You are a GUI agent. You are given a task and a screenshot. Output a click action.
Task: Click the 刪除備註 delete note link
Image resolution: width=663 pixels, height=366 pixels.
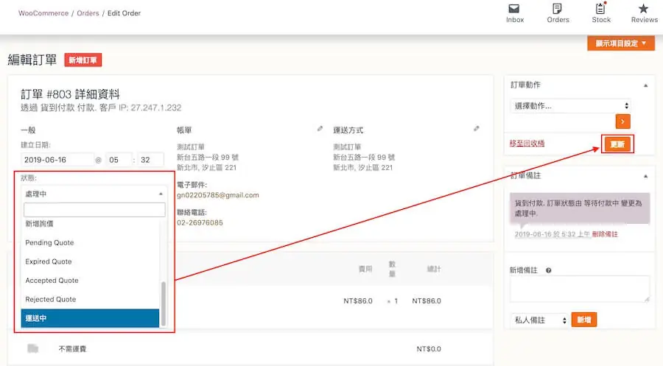tap(605, 234)
